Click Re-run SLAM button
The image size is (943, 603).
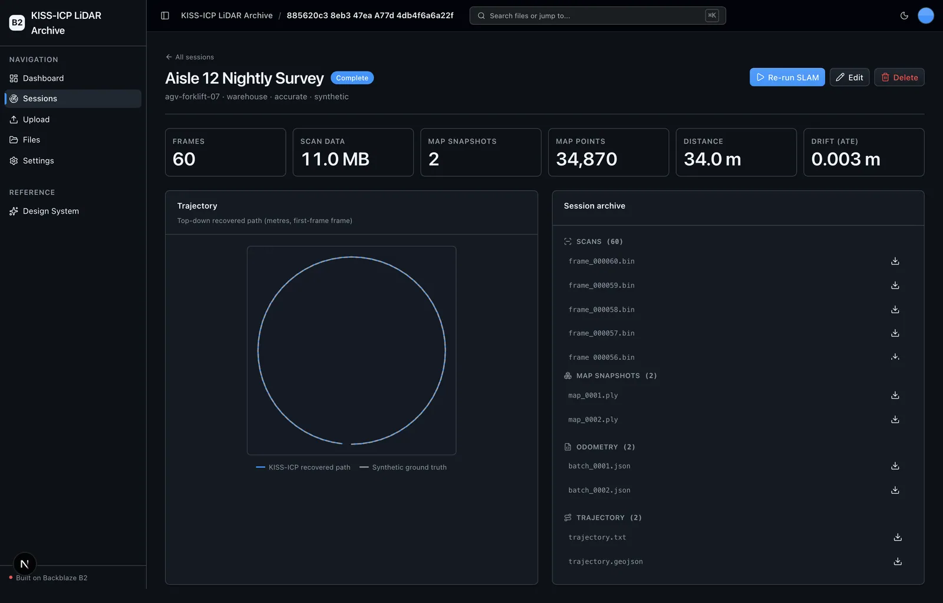[787, 77]
